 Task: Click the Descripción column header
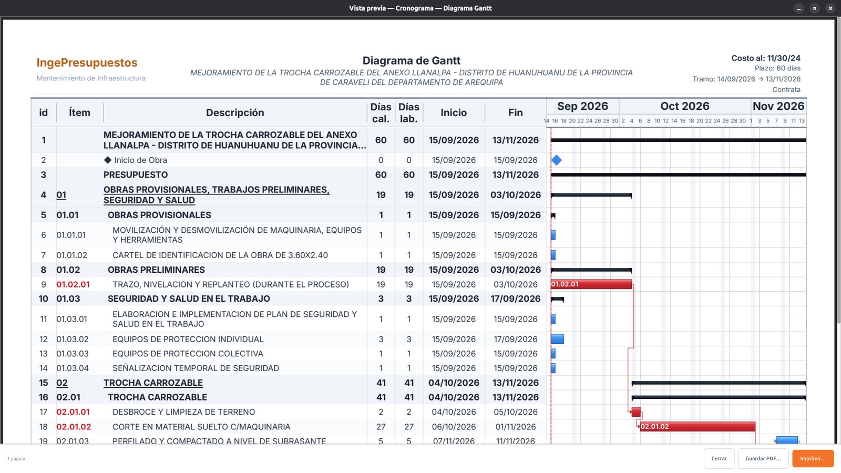(x=235, y=112)
